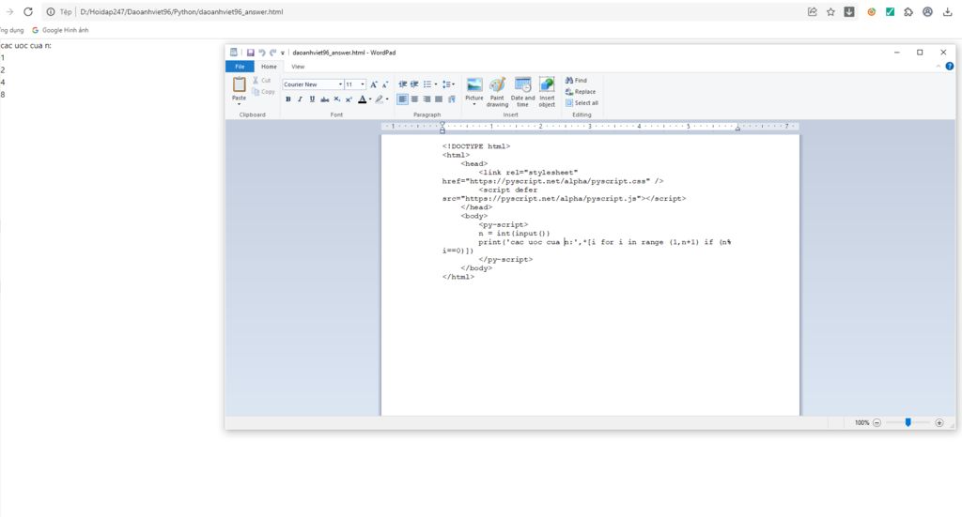Viewport: 962px width, 517px height.
Task: Open the font size 11 dropdown
Action: [363, 84]
